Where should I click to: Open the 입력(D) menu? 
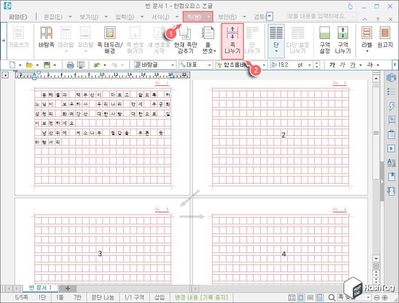pos(125,17)
